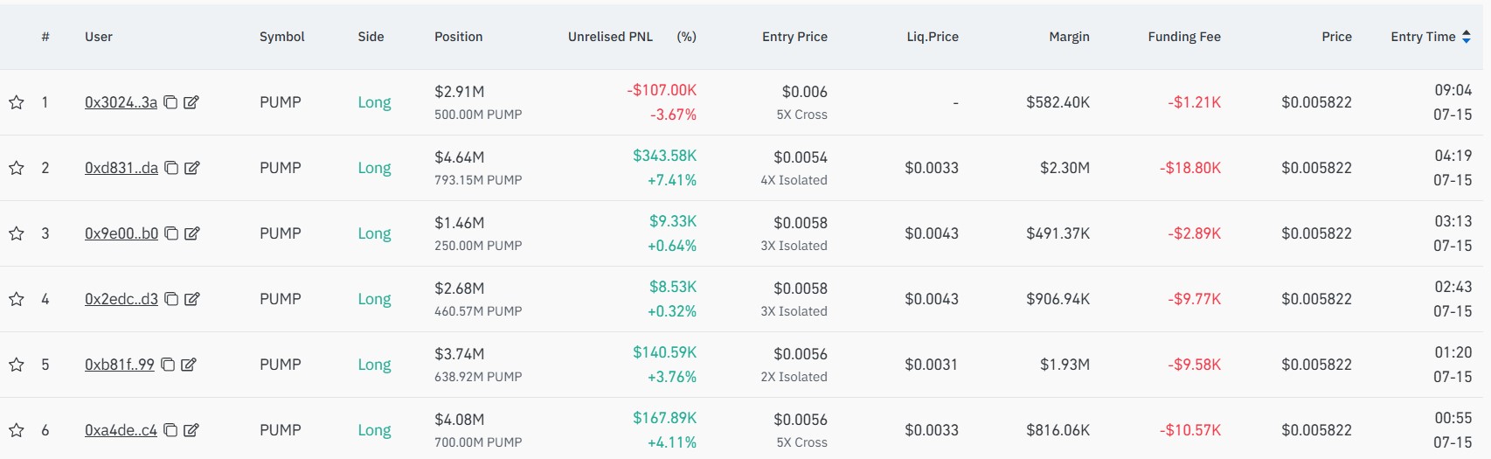Click the Unrelised PNL column header

610,37
